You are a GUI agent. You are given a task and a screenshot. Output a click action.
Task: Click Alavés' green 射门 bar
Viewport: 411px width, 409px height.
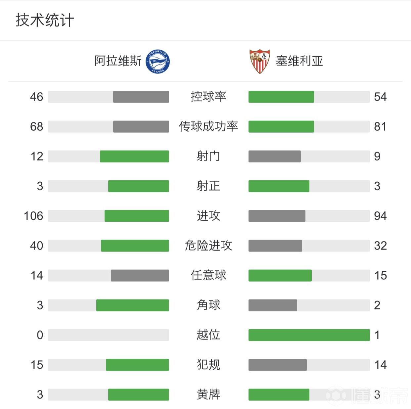pyautogui.click(x=134, y=156)
